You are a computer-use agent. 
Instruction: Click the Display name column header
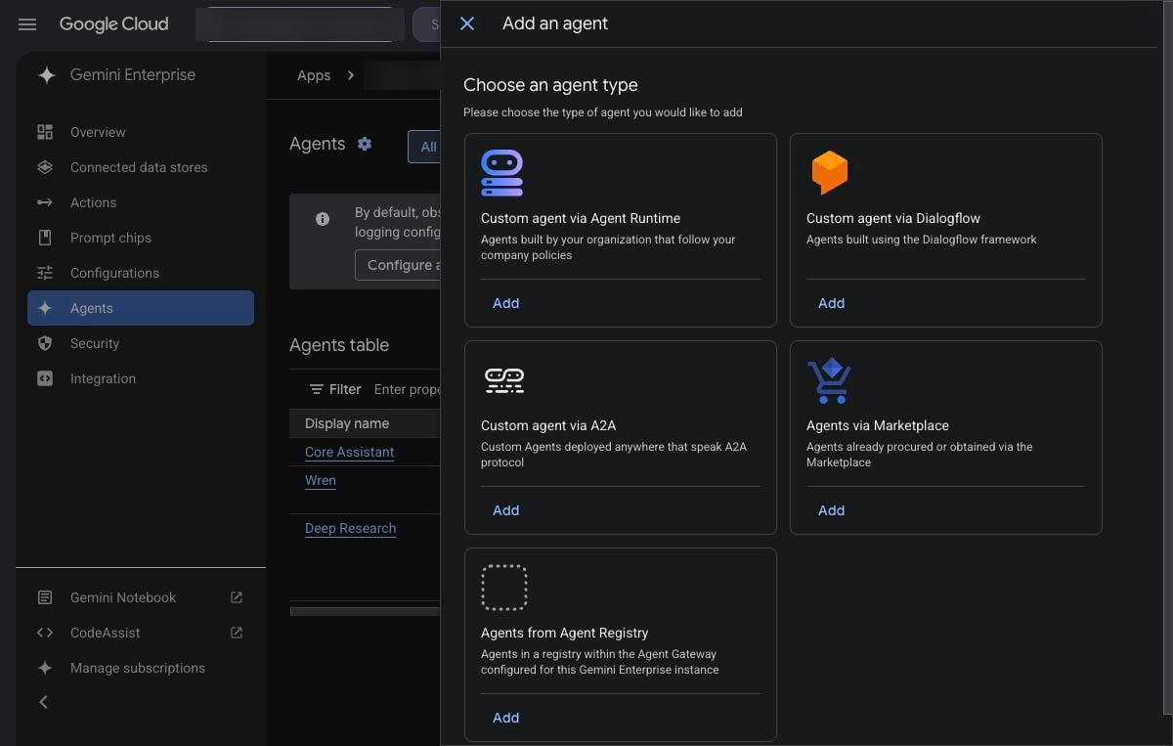click(347, 423)
